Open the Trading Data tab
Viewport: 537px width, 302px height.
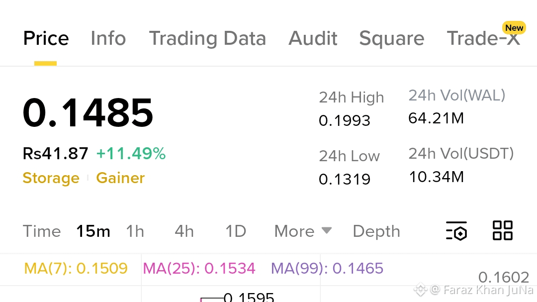pos(207,38)
